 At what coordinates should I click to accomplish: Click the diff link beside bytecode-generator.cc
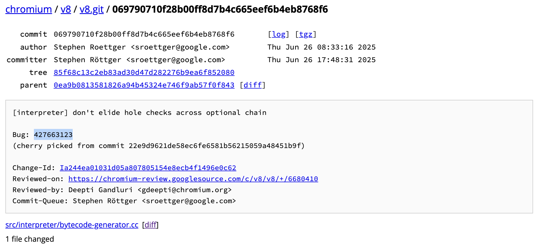tap(150, 225)
